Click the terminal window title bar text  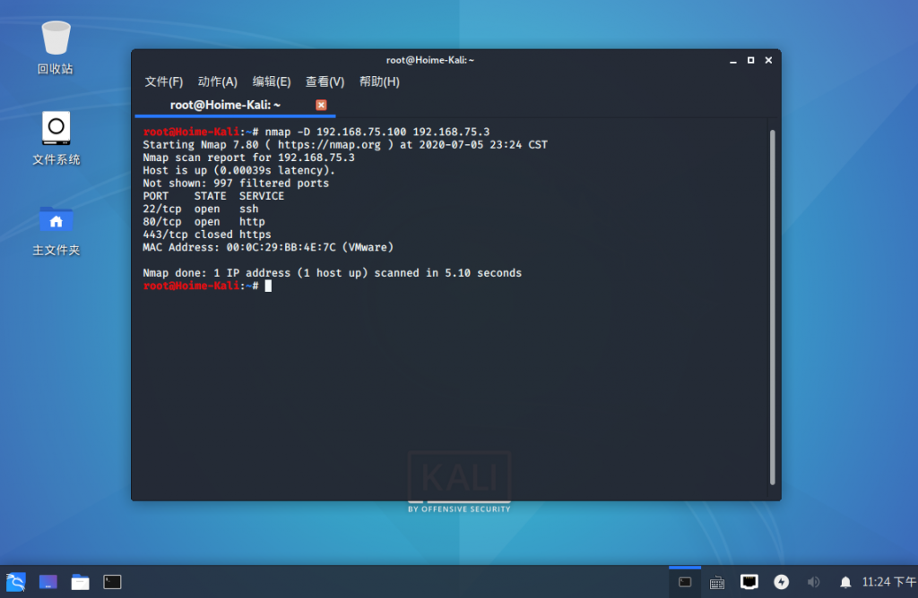point(429,60)
